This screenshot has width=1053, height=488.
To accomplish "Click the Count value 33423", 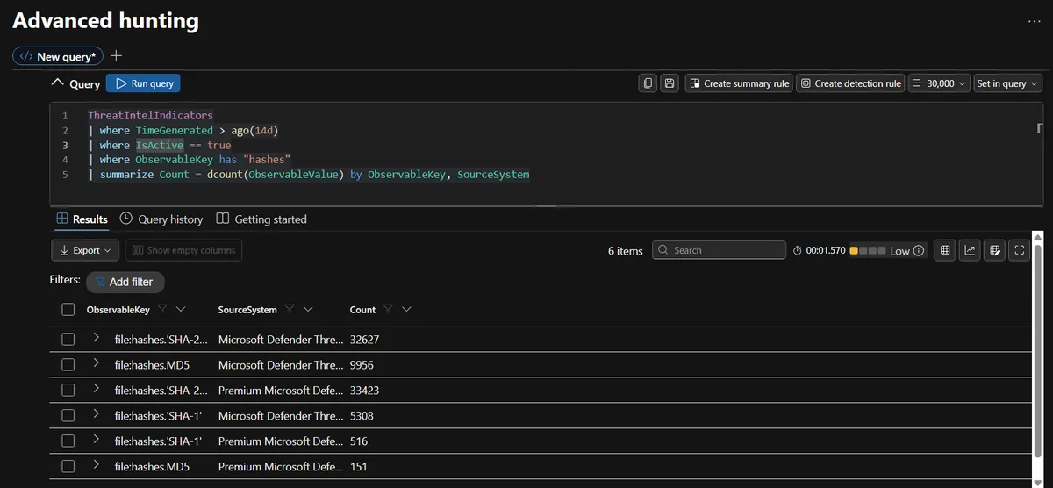I will click(364, 390).
